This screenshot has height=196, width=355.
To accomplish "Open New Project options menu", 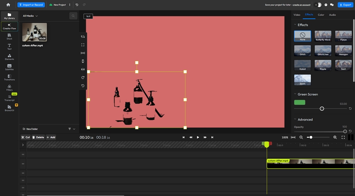I will (69, 5).
